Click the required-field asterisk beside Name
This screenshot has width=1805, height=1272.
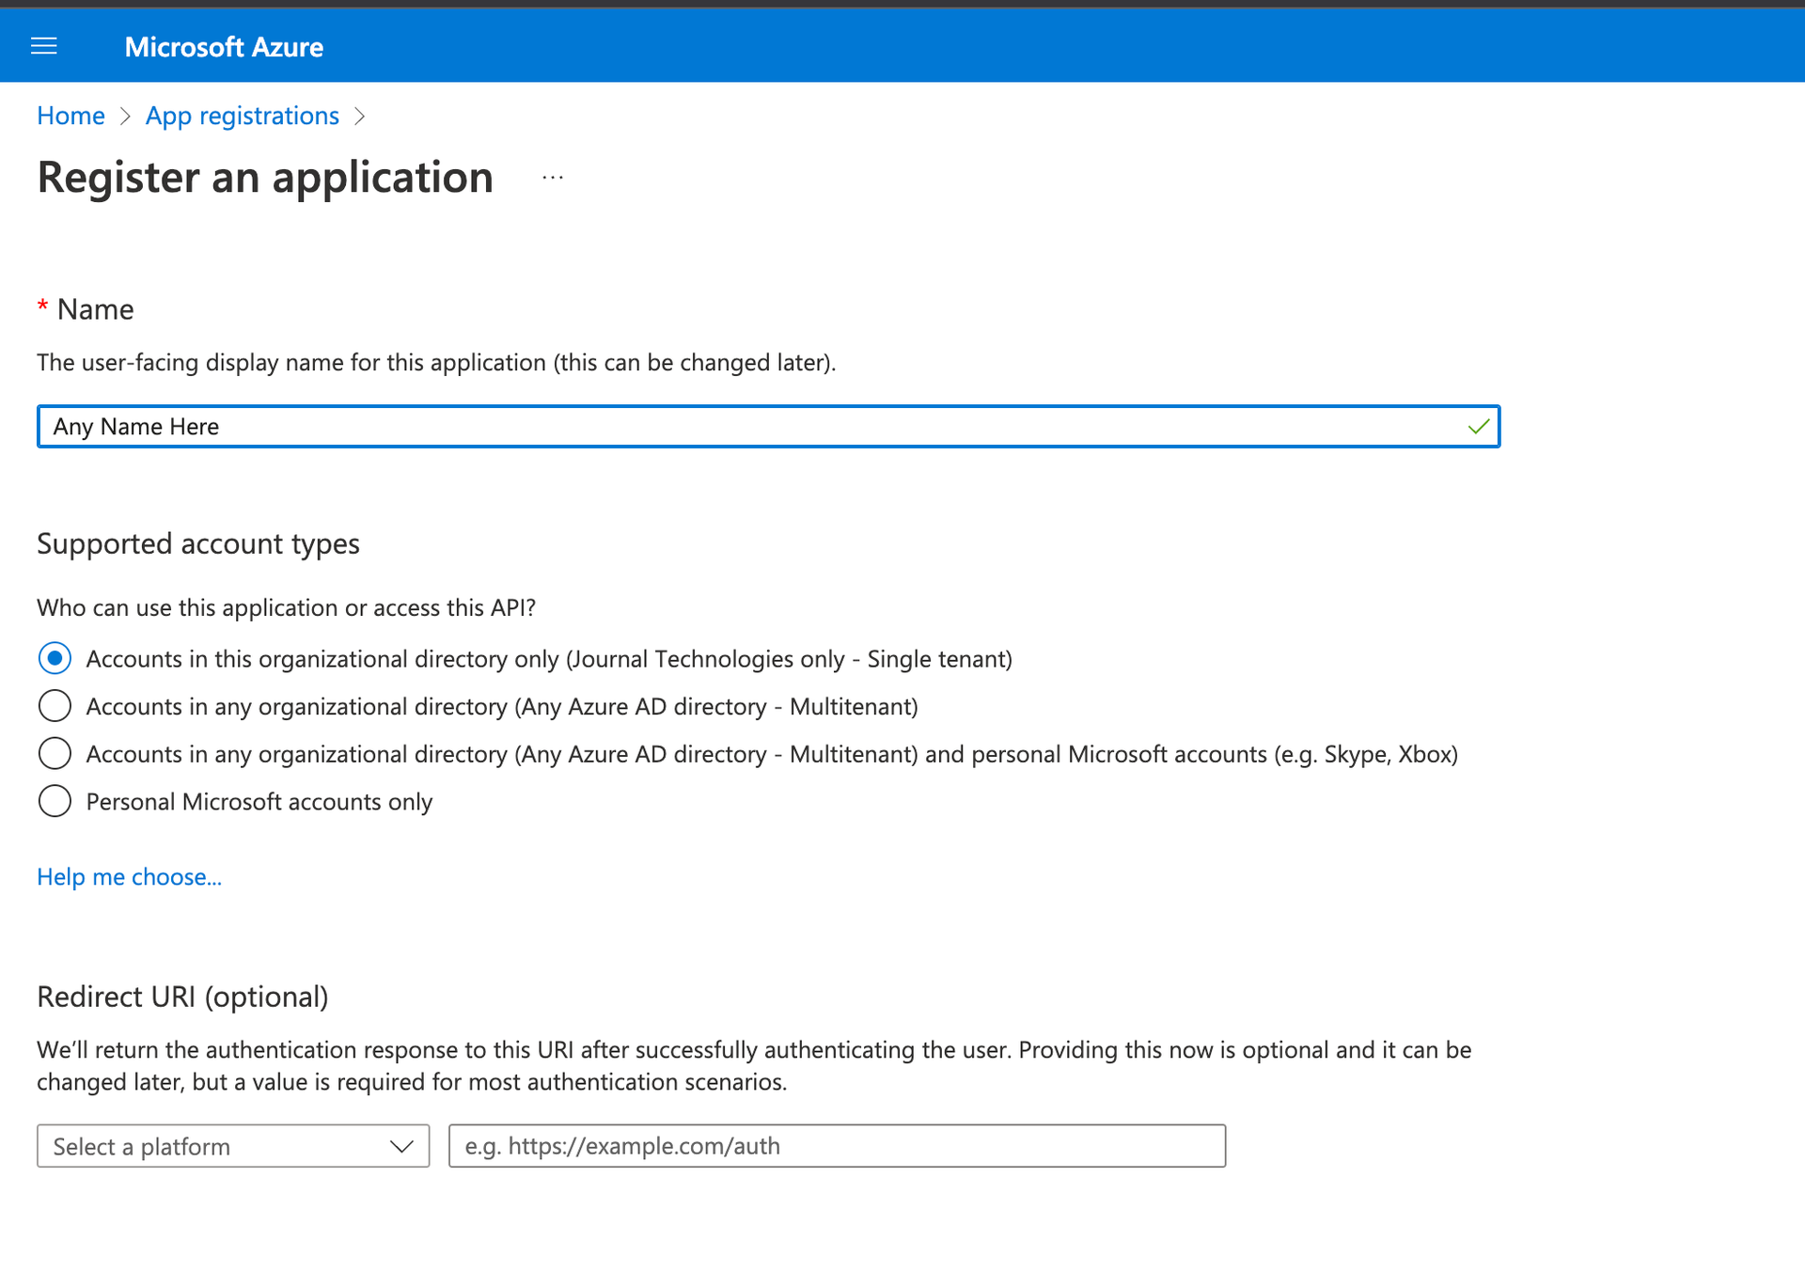[42, 306]
